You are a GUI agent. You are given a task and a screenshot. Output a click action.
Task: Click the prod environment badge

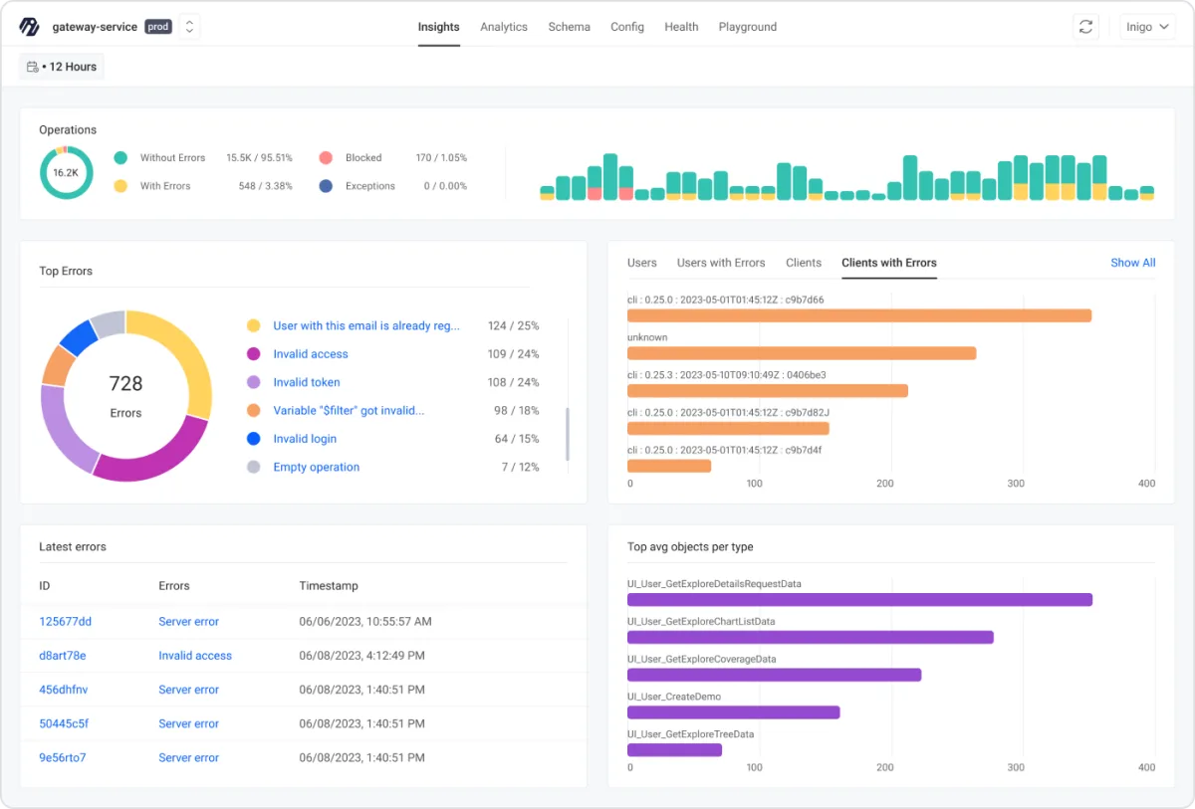pos(158,27)
